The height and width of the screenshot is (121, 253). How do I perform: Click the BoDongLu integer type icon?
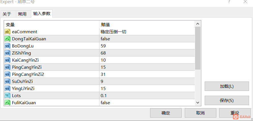tap(7, 46)
